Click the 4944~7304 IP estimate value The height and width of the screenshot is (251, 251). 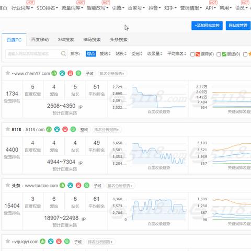tap(61, 162)
